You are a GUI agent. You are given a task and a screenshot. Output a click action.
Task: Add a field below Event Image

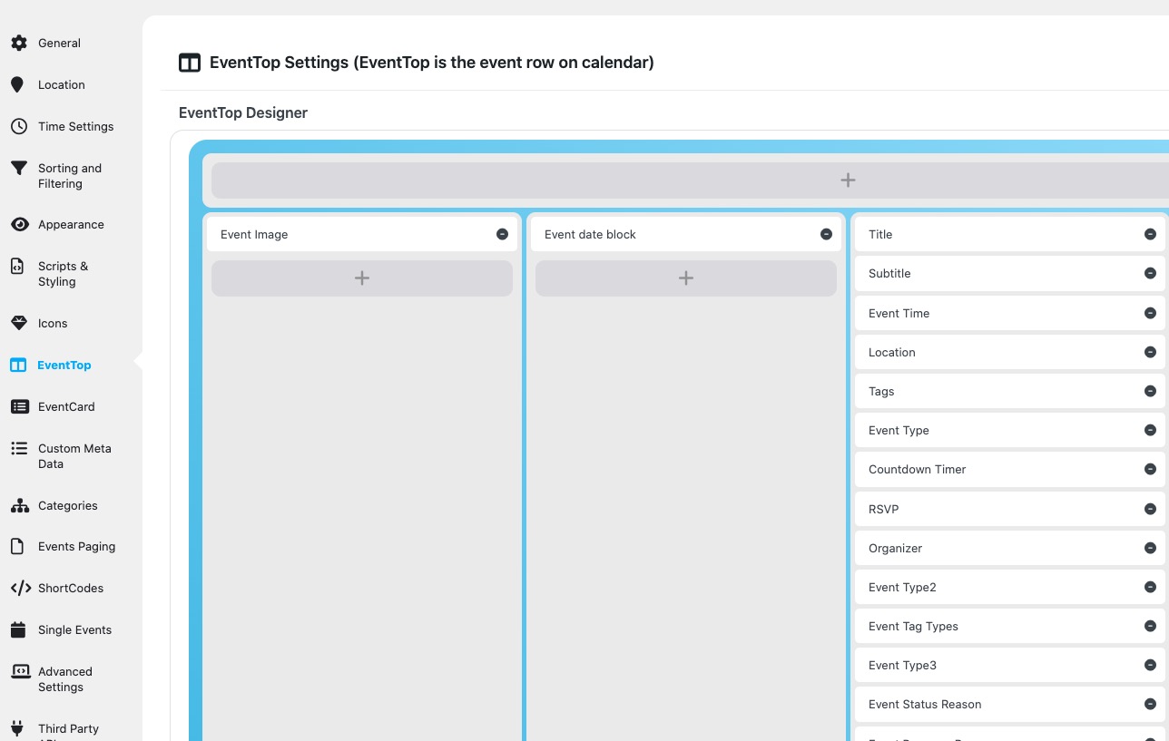coord(361,278)
